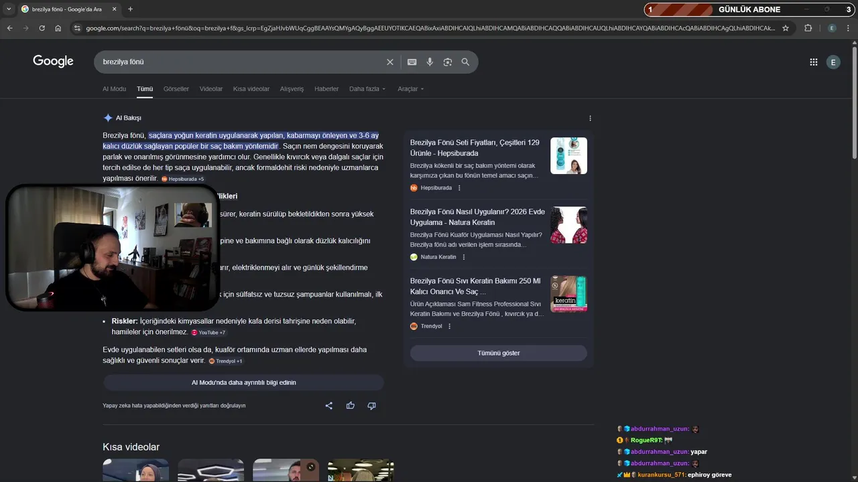Open Trendyol result three-dot menu
The width and height of the screenshot is (858, 482).
(449, 326)
